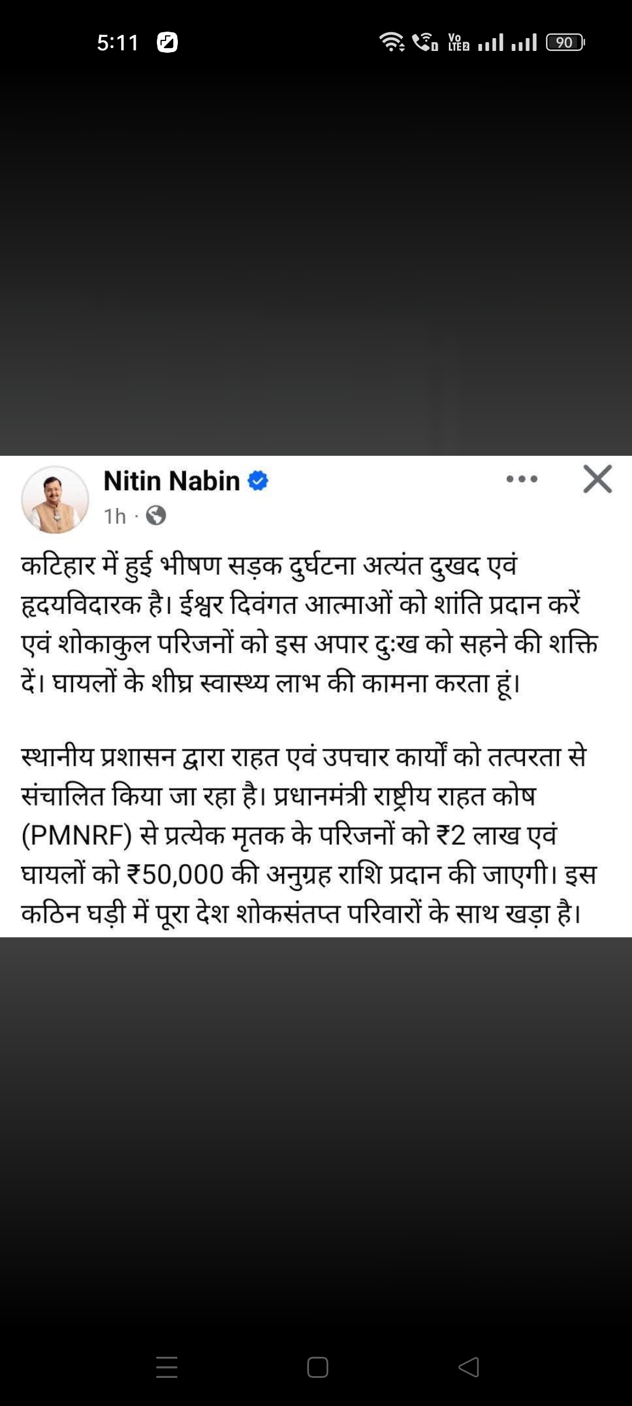Tap the Android back navigation button
The width and height of the screenshot is (632, 1406).
point(469,1367)
